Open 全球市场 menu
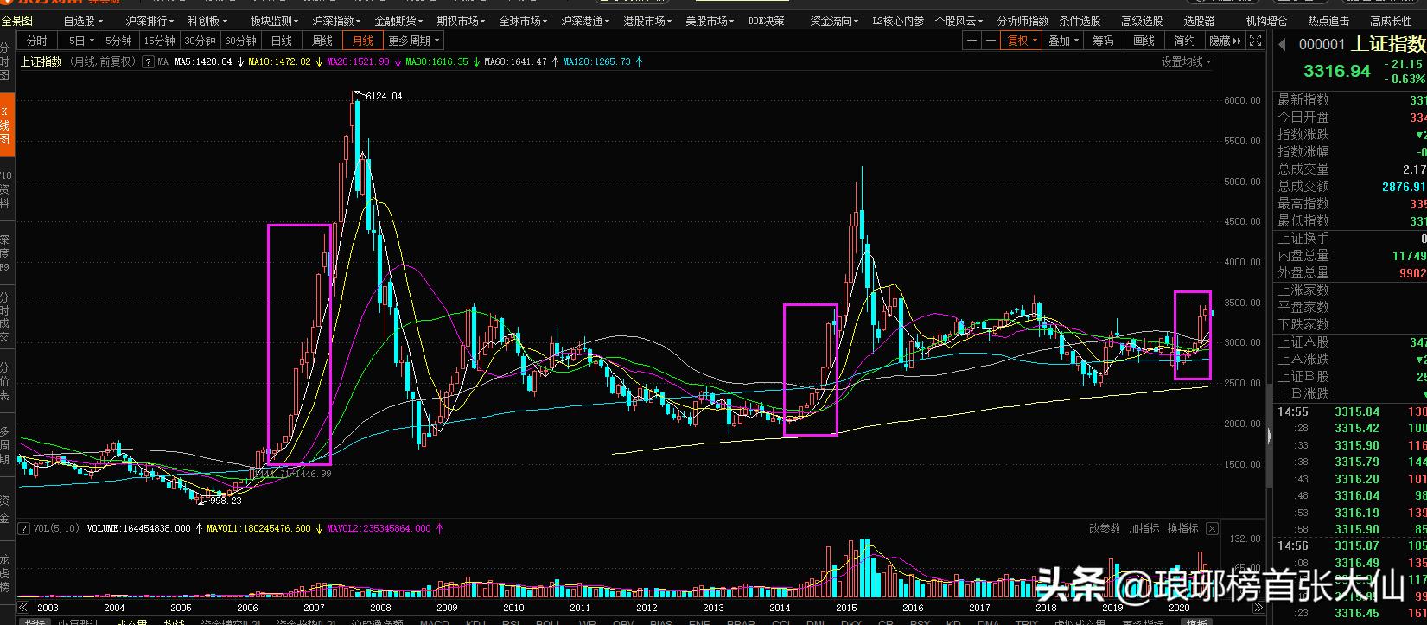Viewport: 1427px width, 625px height. [x=523, y=20]
